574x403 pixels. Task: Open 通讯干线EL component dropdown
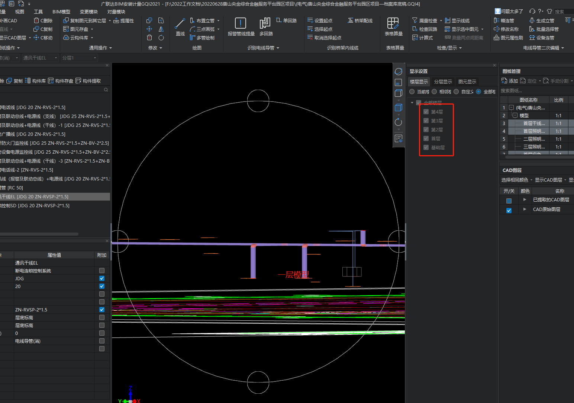tap(56, 58)
